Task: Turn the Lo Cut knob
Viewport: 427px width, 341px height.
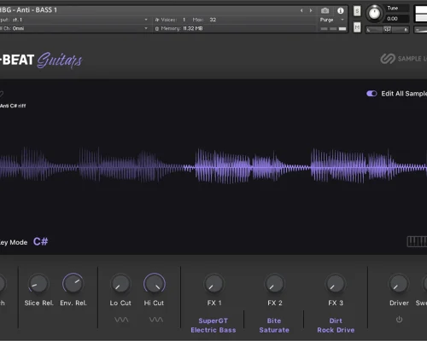Action: [x=120, y=284]
